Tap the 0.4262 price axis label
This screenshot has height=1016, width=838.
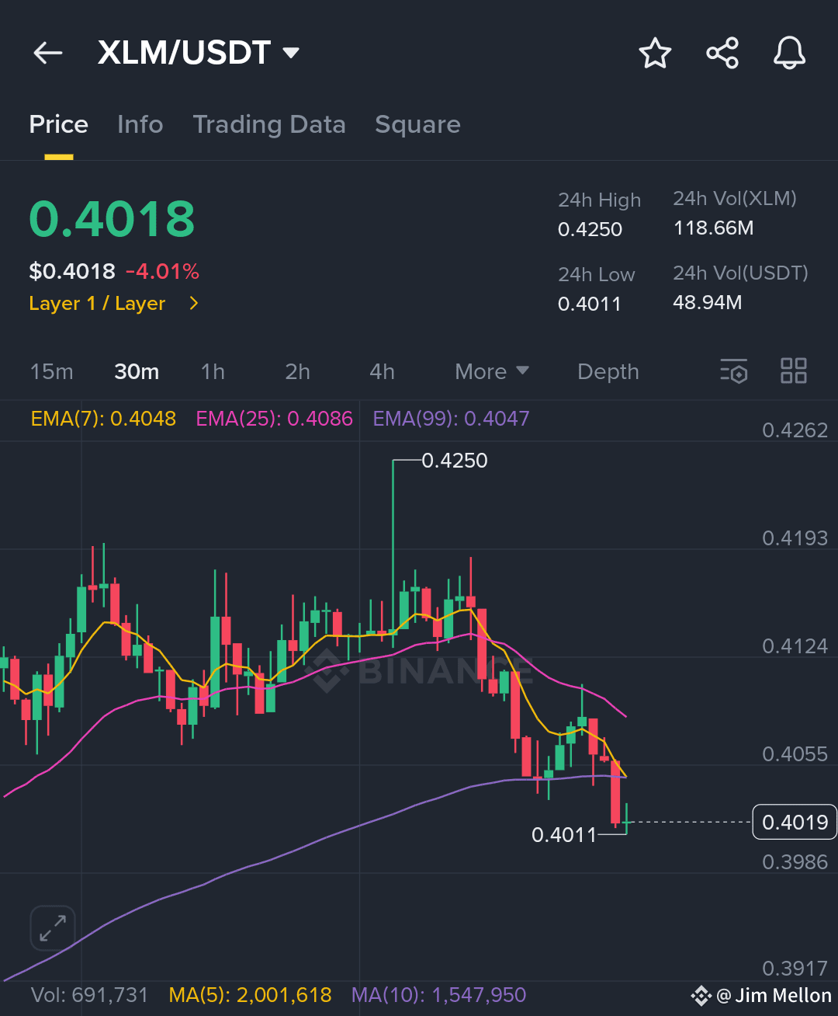[795, 430]
